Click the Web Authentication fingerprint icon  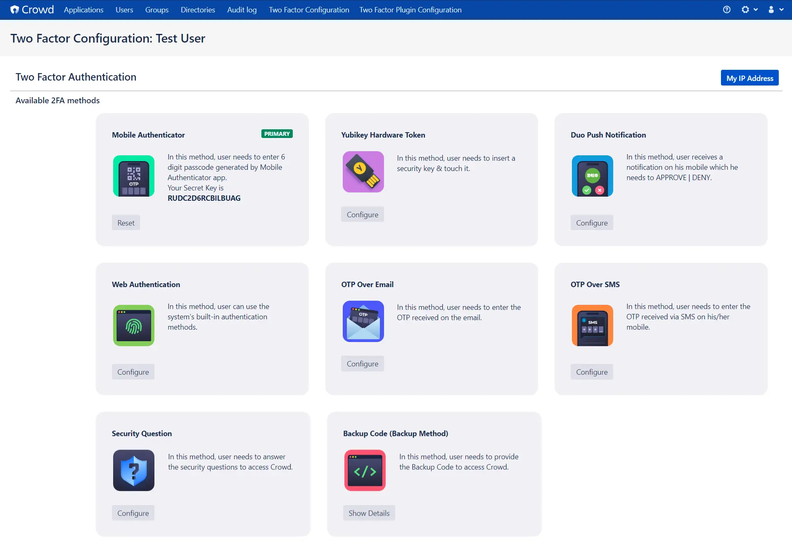coord(134,326)
